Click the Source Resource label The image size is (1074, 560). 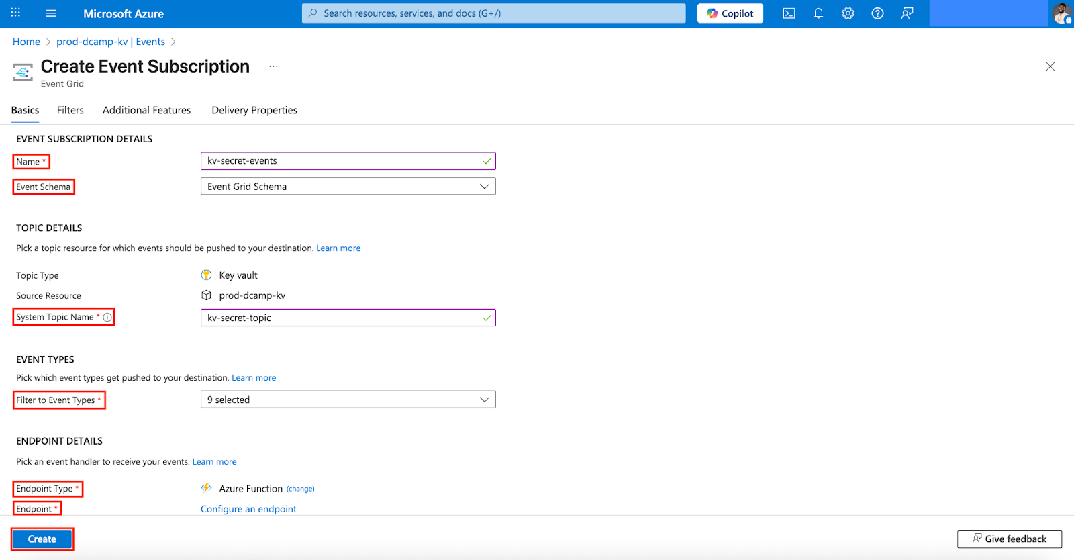click(48, 295)
